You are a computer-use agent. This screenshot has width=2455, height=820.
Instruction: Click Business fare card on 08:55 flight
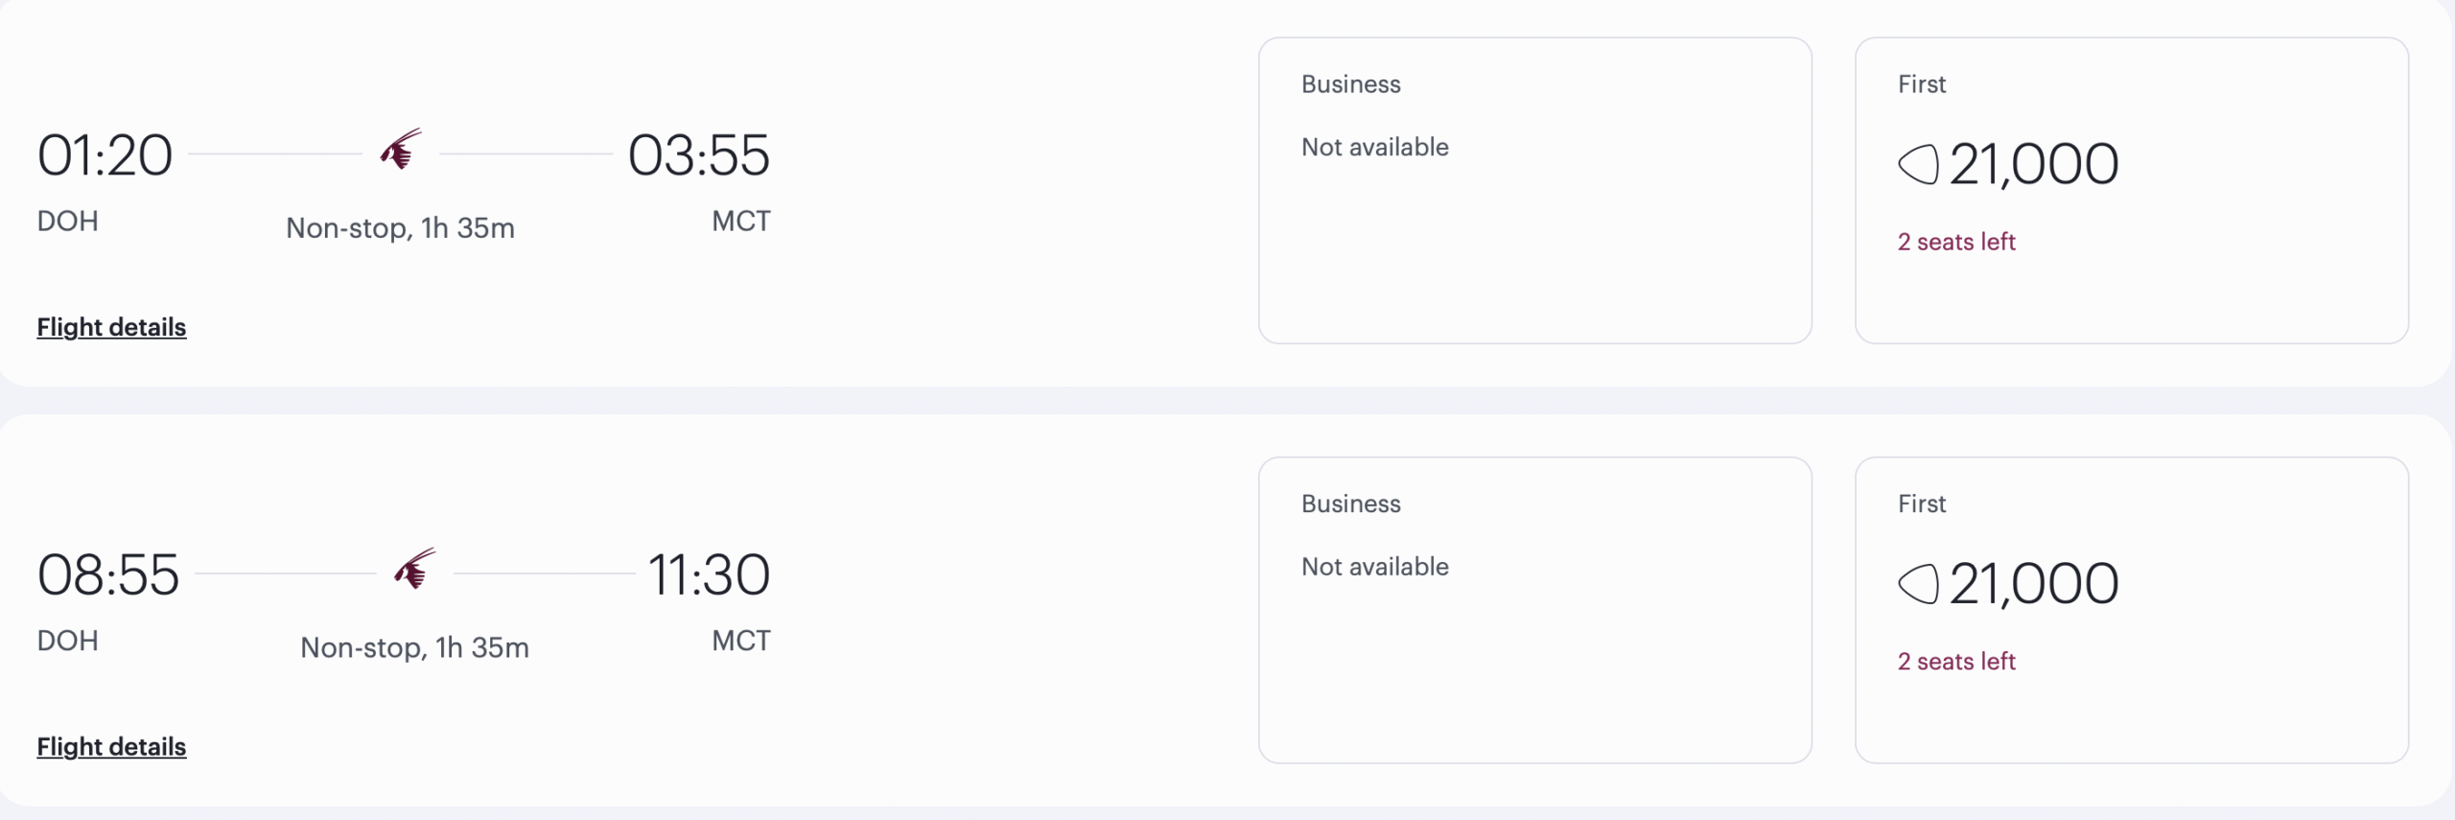point(1534,610)
